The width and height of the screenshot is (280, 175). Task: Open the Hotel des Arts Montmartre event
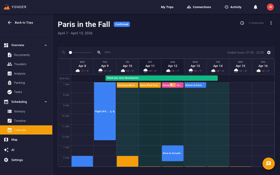pos(161,78)
